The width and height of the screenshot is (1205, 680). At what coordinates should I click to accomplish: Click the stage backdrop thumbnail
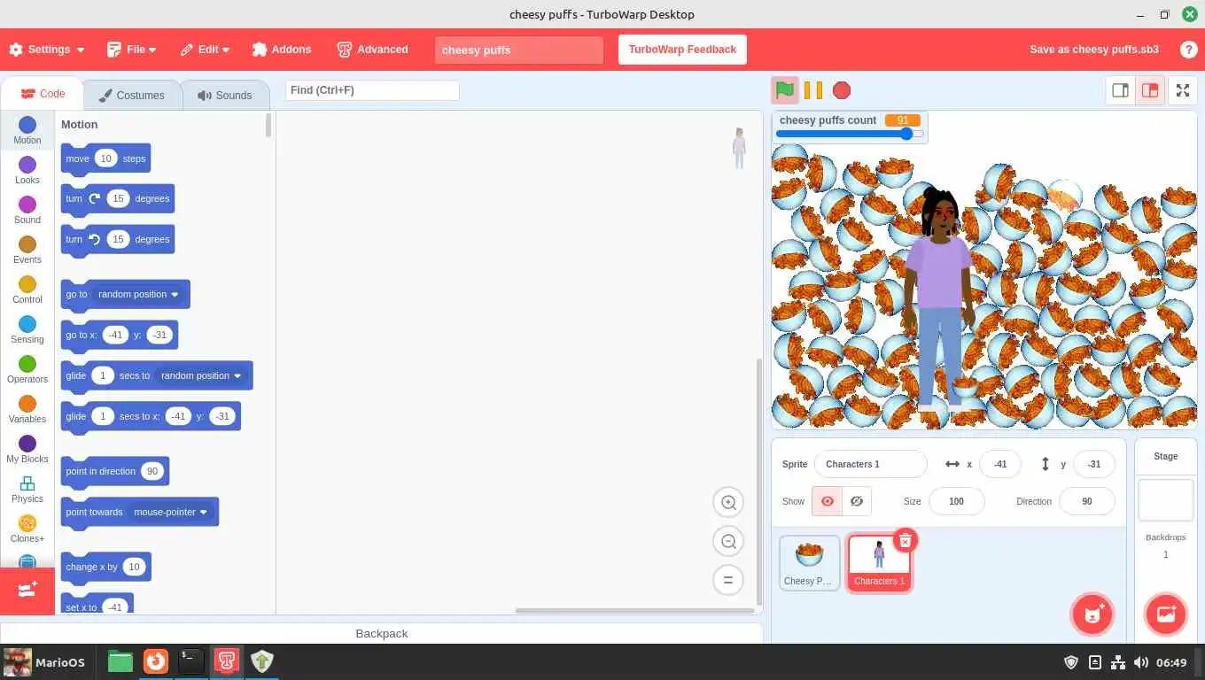tap(1166, 500)
